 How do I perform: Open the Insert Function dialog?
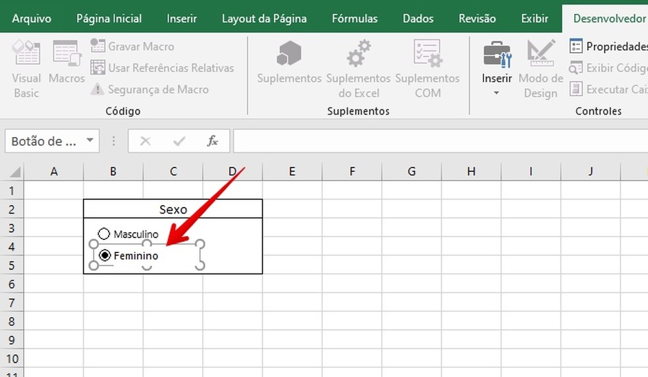coord(213,141)
